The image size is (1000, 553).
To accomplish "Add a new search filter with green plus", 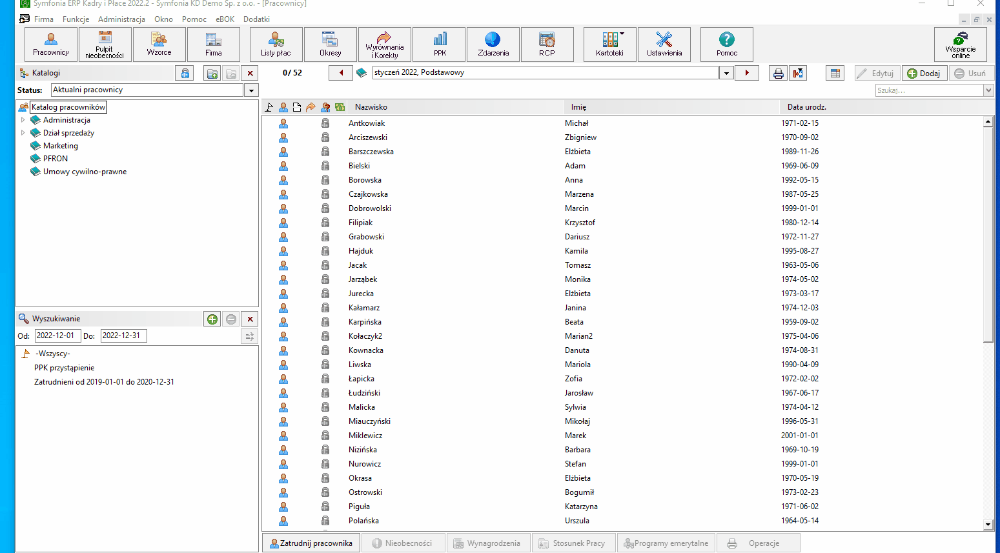I will tap(212, 319).
